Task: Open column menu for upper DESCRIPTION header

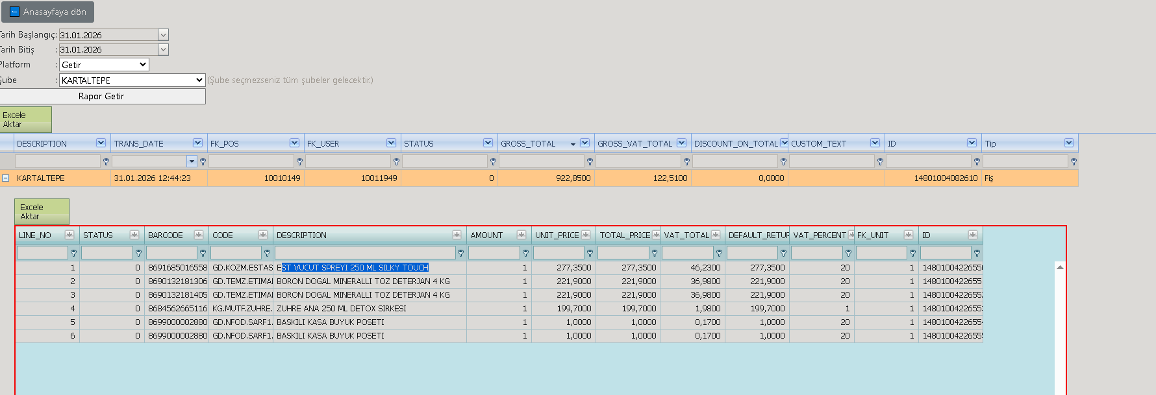Action: coord(101,143)
